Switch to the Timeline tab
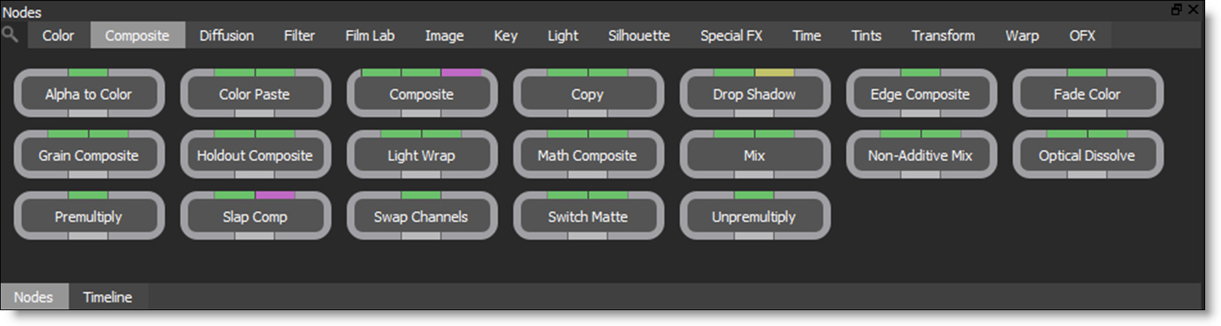Viewport: 1221px width, 326px height. point(107,297)
